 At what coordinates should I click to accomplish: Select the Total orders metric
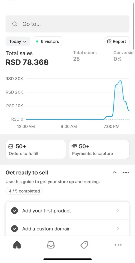[85, 56]
